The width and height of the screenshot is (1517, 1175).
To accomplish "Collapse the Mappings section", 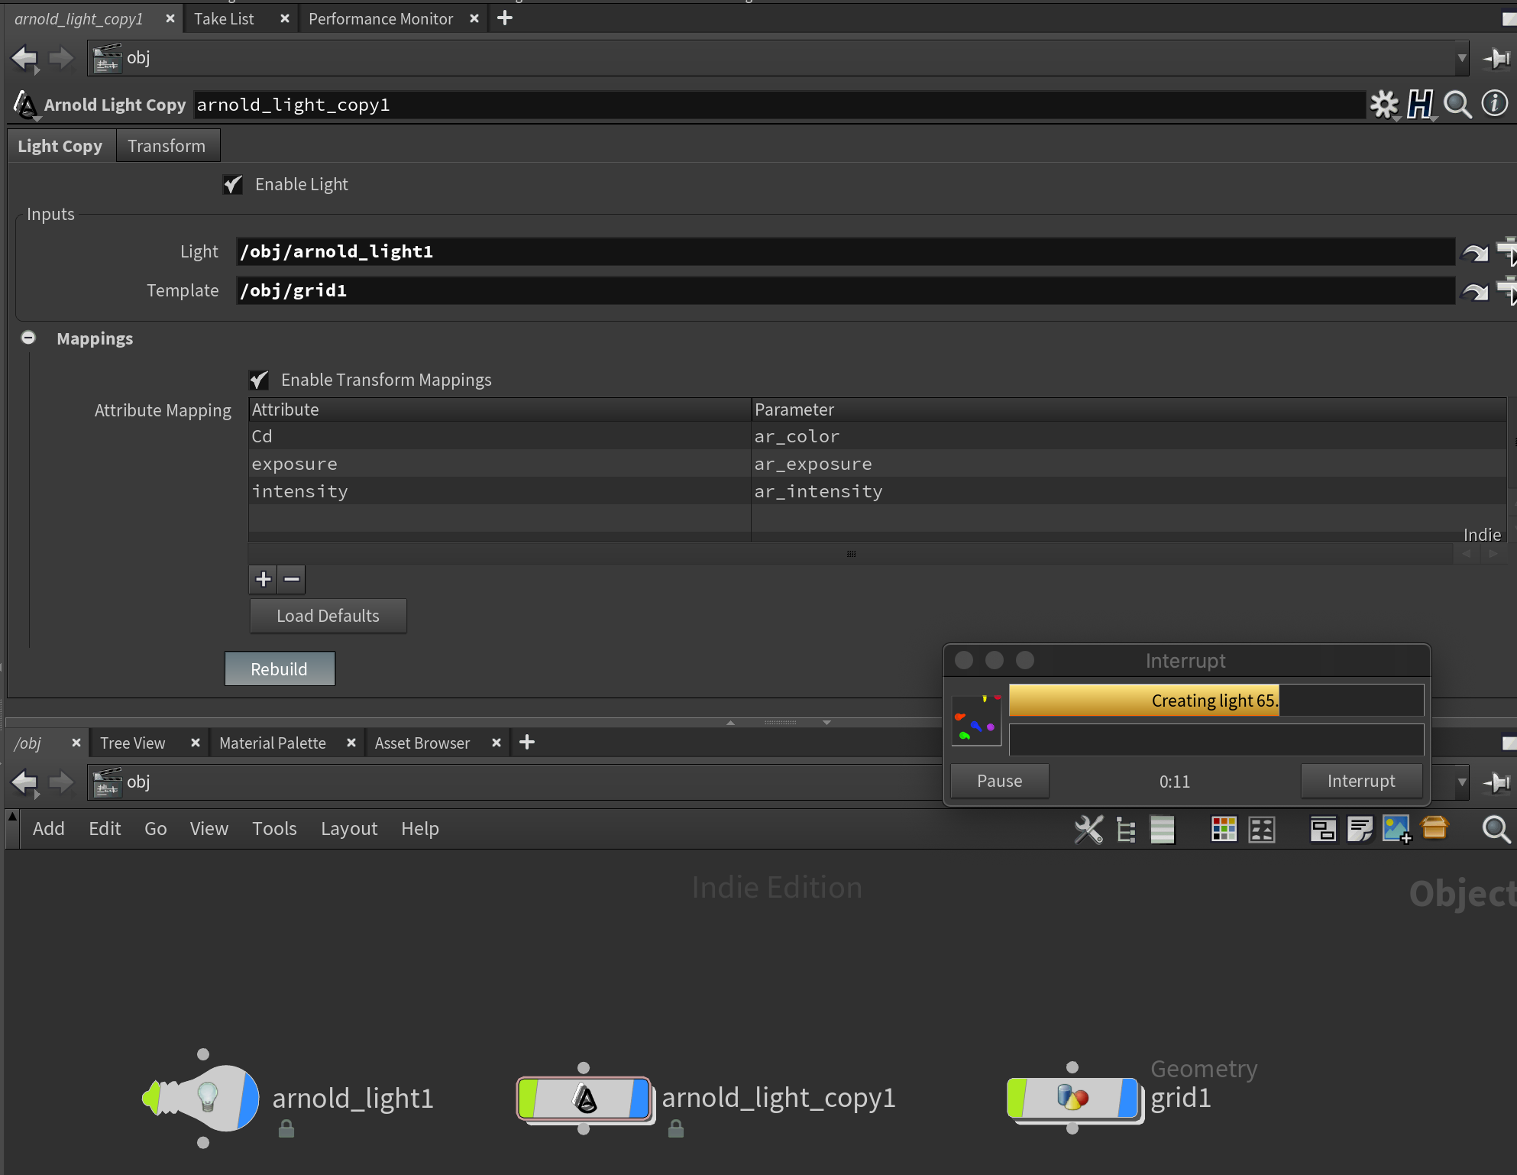I will (28, 338).
